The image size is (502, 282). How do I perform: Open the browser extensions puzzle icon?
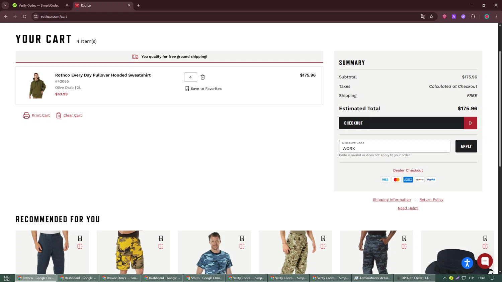tap(473, 16)
